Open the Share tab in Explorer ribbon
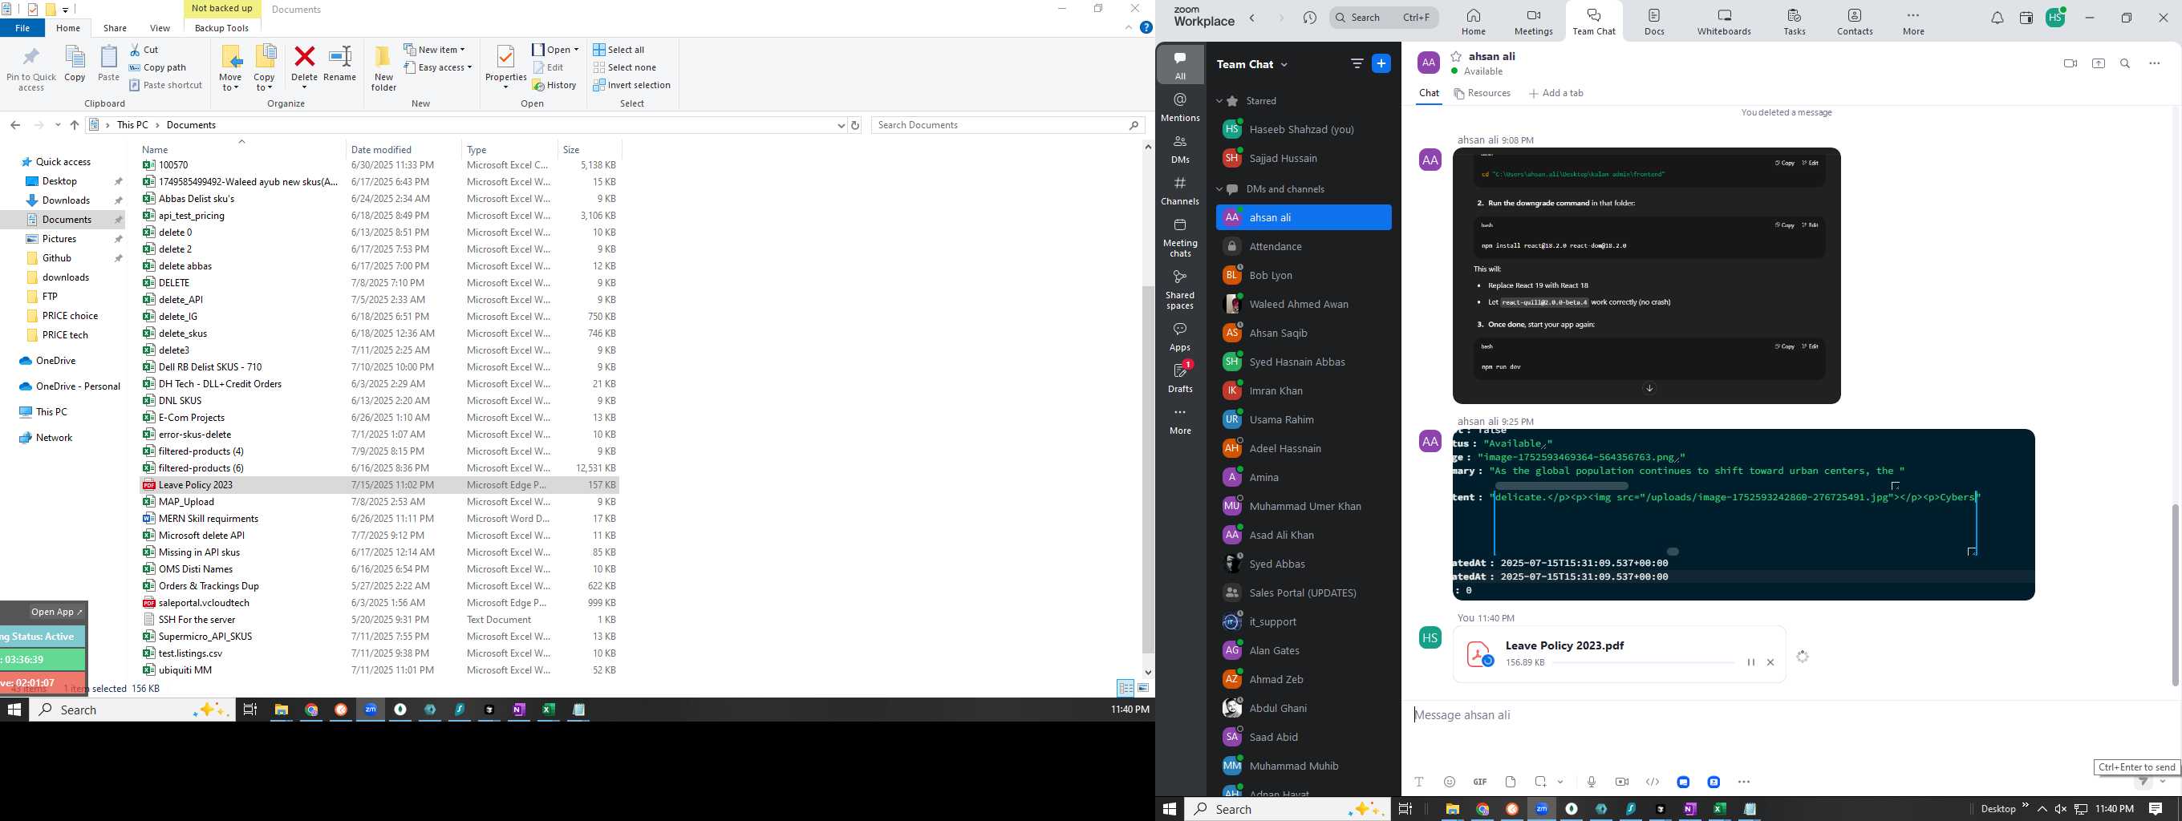 (116, 28)
